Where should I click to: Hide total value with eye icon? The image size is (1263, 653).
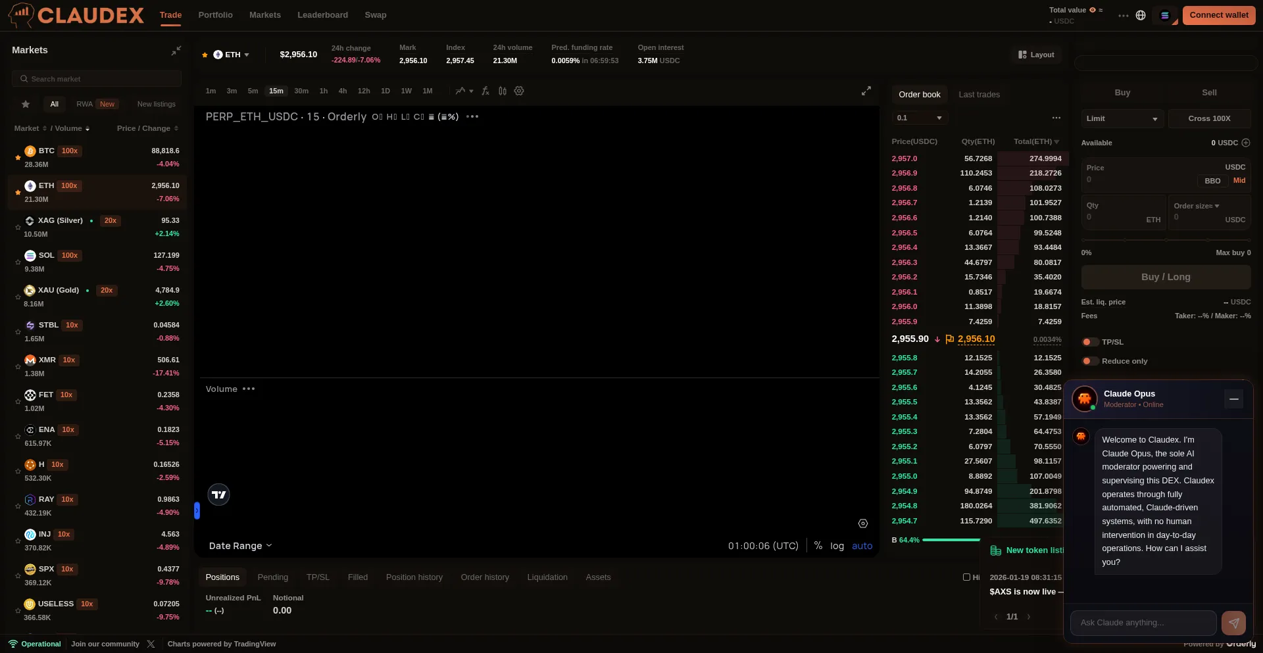(x=1093, y=10)
